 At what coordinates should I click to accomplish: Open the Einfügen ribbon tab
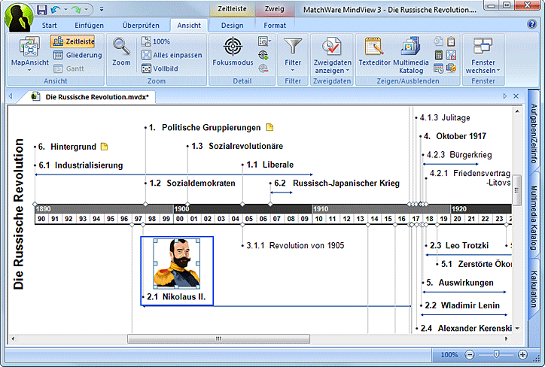click(x=89, y=26)
